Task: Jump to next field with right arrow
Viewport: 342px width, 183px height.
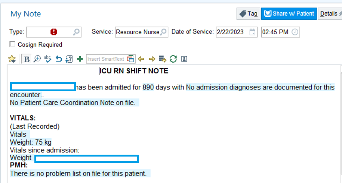Action: [152, 59]
